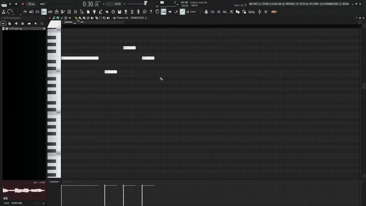Open the EDITAR (E) menu
This screenshot has width=366, height=206.
tap(267, 4)
